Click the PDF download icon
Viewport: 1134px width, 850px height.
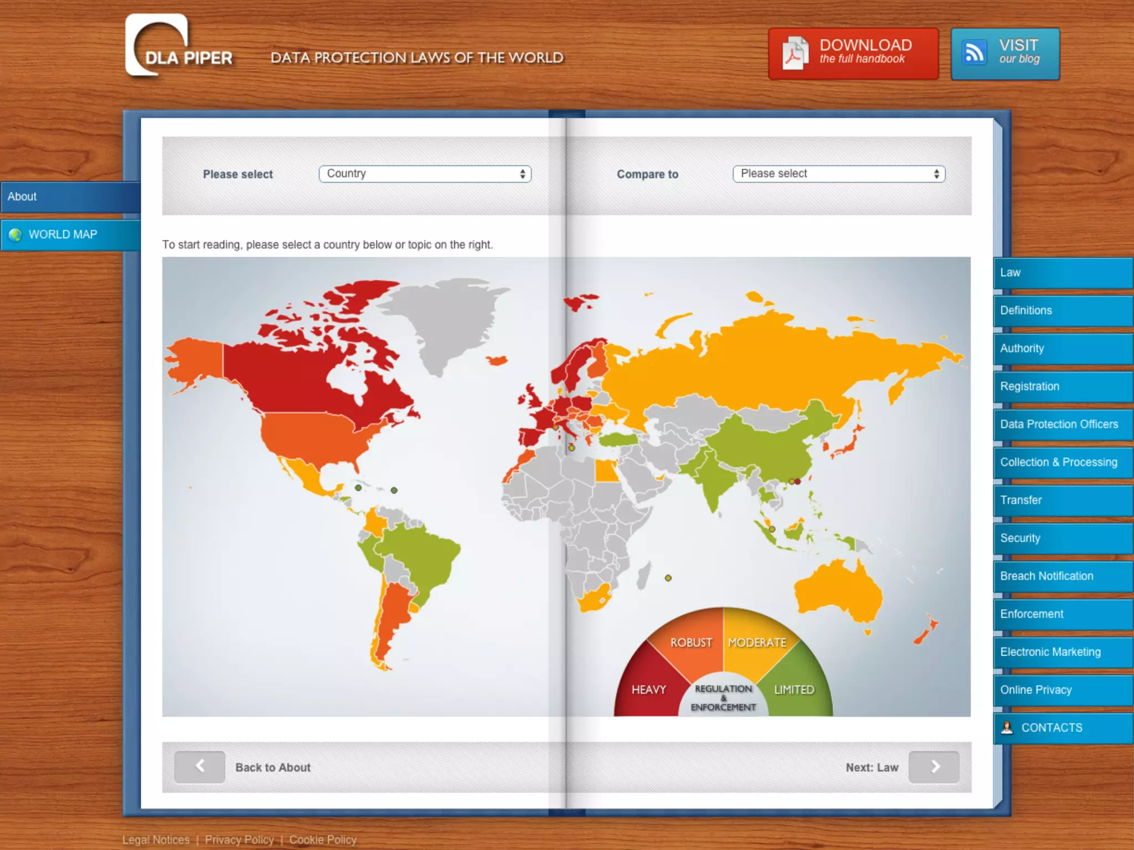pos(794,54)
